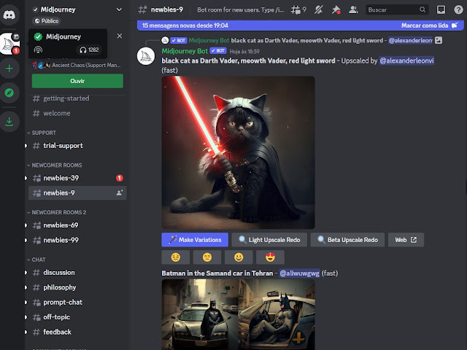This screenshot has width=467, height=350.
Task: Focus the Buscar search field
Action: [397, 9]
